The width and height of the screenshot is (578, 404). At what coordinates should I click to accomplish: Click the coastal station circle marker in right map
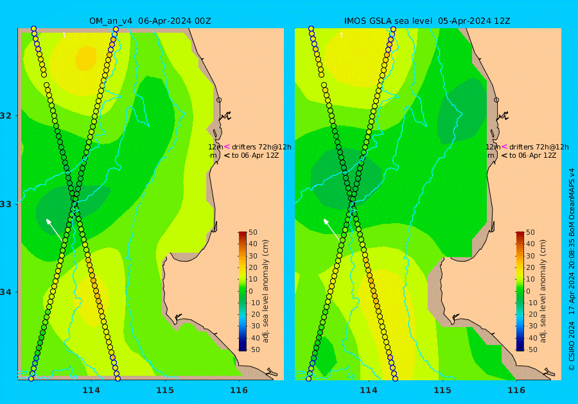tap(496, 99)
